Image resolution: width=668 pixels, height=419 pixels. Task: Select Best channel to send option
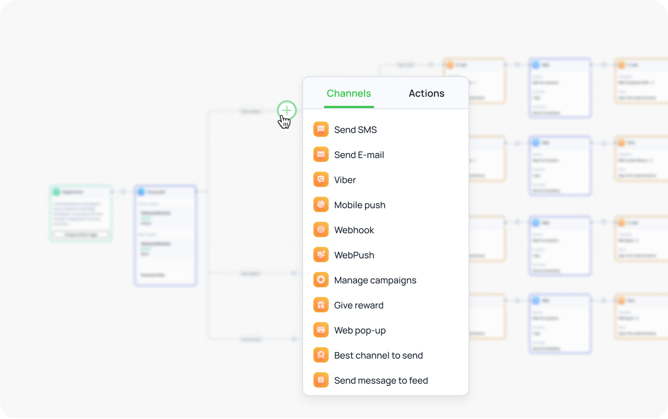[x=378, y=355]
